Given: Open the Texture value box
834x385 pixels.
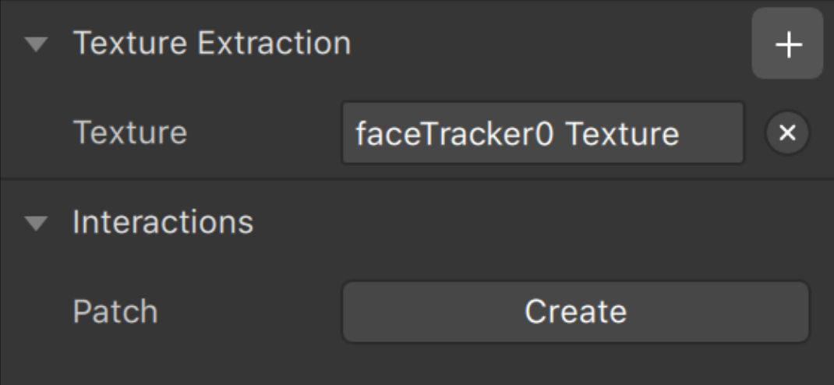Looking at the screenshot, I should [x=542, y=133].
